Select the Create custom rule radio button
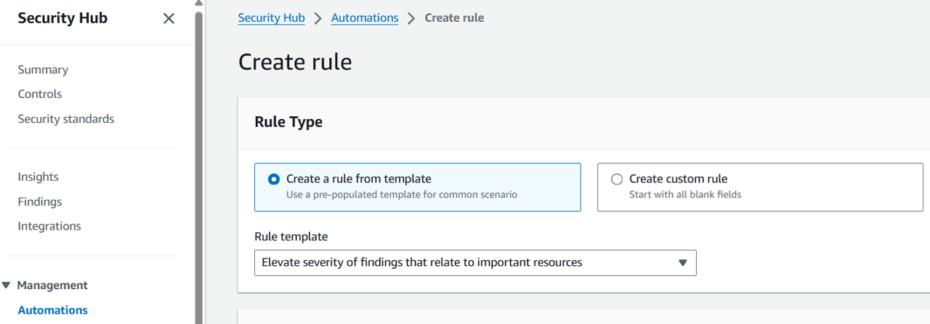 (x=617, y=179)
